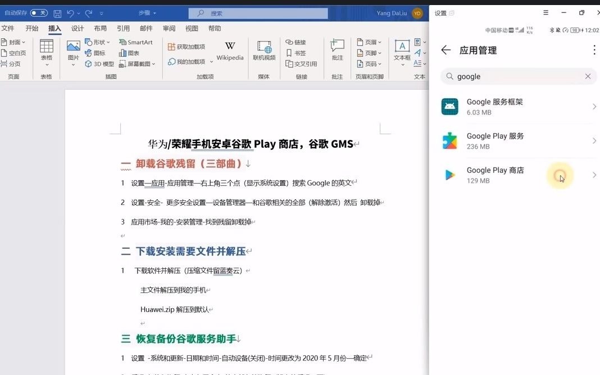Screen dimensions: 600x375
Task: Expand the 形状 shapes dropdown
Action: tap(107, 42)
